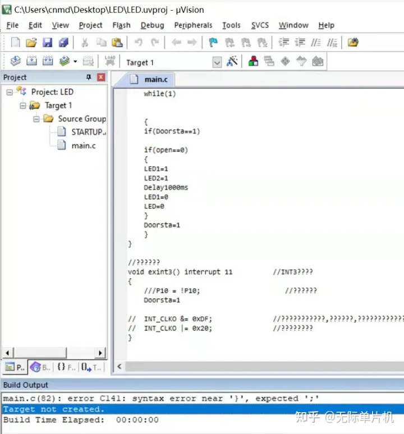Viewport: 404px width, 434px height.
Task: Open the Debug menu
Action: [152, 25]
